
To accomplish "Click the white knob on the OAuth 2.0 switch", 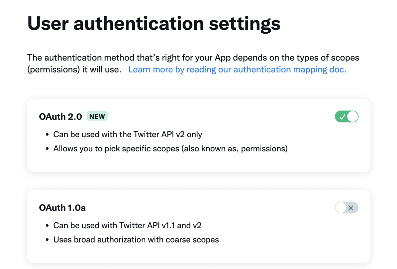I will (x=353, y=117).
